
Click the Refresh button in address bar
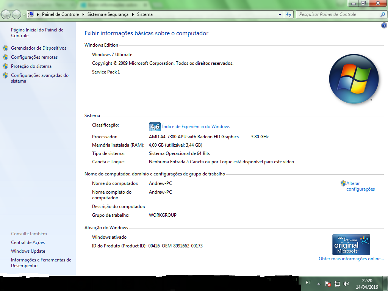click(289, 15)
